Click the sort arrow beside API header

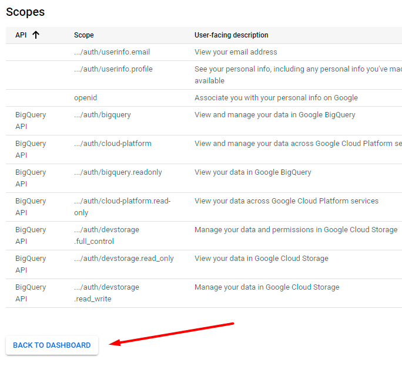36,35
